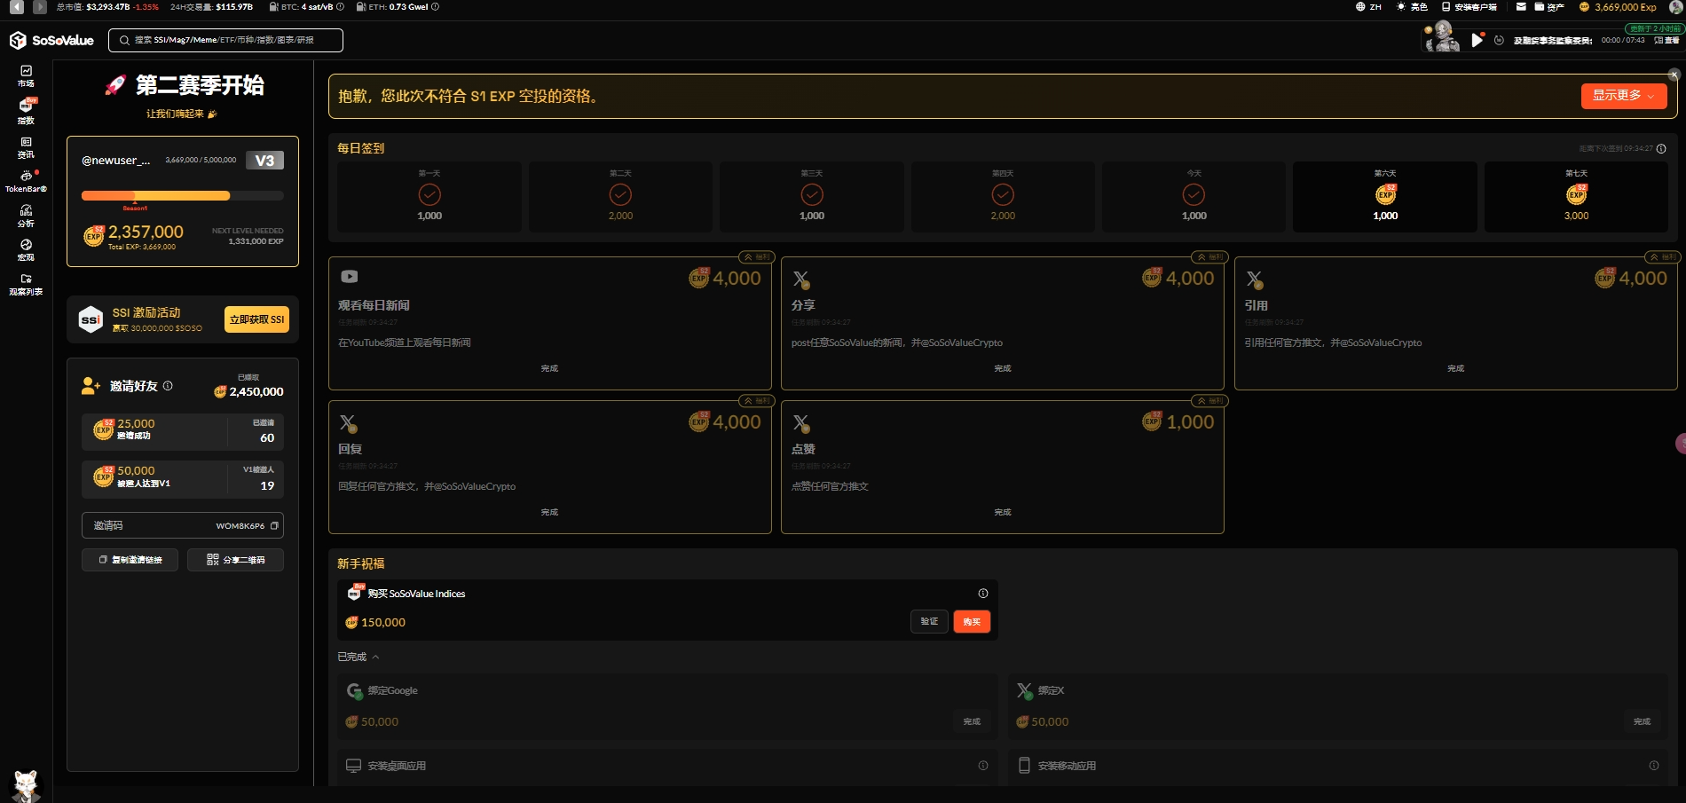1686x803 pixels.
Task: Open the 分析 (Analysis) sidebar item
Action: 26,216
